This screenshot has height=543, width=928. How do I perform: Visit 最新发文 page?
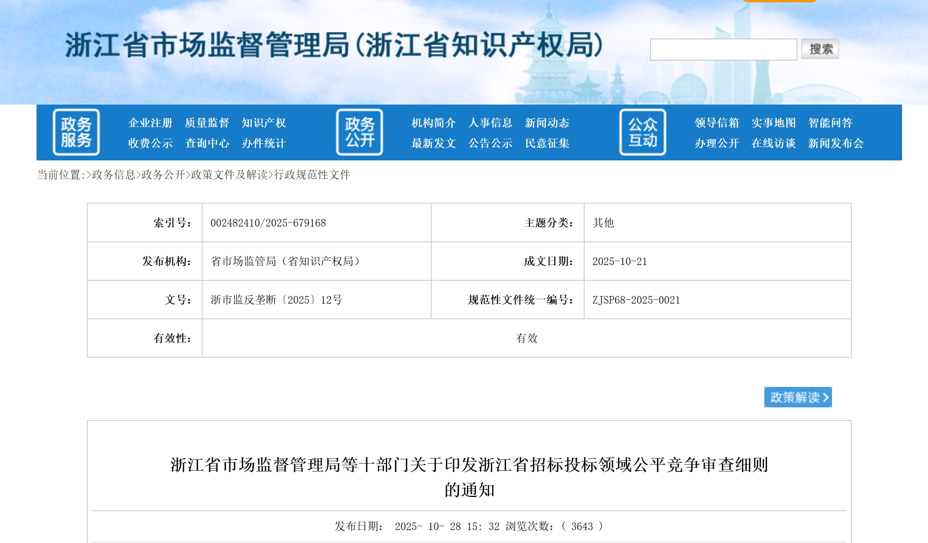[x=434, y=143]
